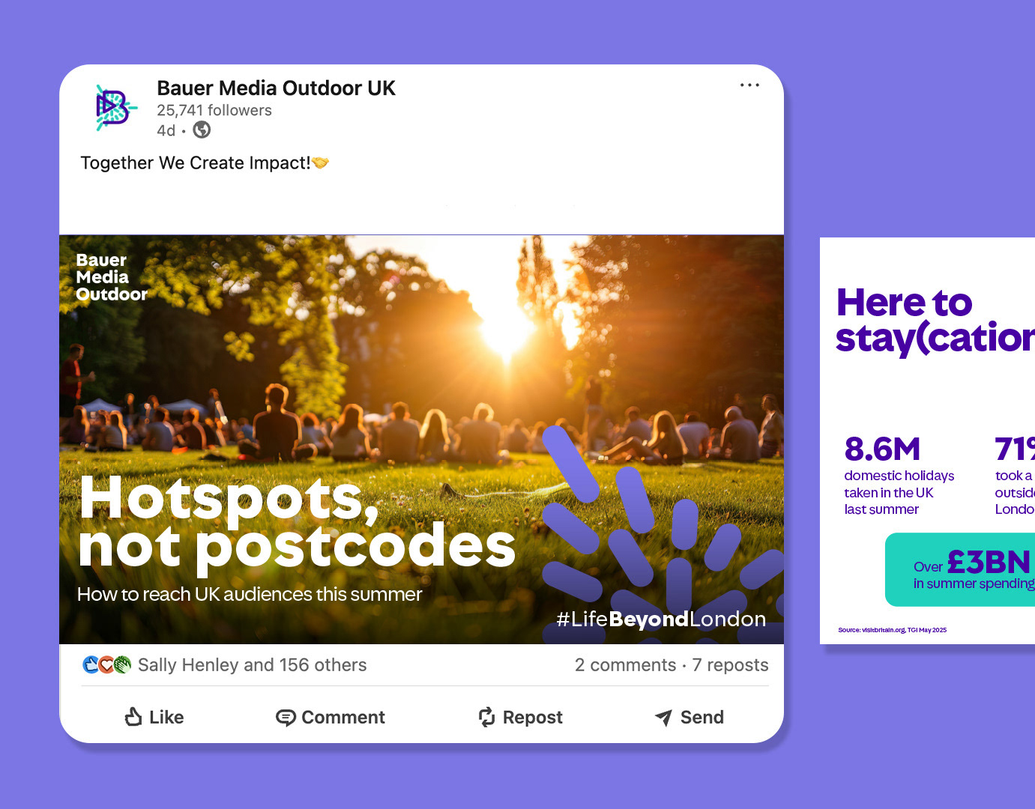Open the Here to stay(cation) slide
The height and width of the screenshot is (809, 1035).
(928, 440)
